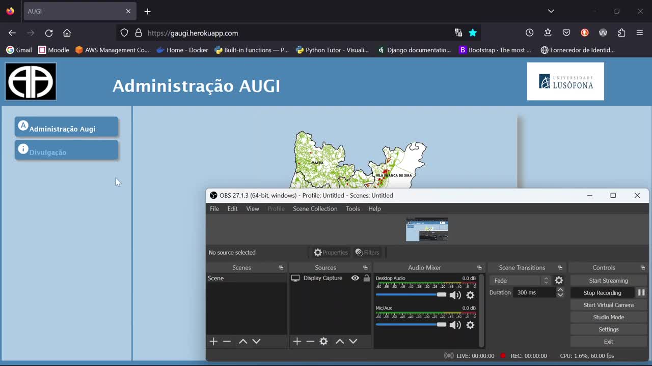Screen dimensions: 652x366
Task: Toggle lock on Display Capture source
Action: pyautogui.click(x=366, y=278)
